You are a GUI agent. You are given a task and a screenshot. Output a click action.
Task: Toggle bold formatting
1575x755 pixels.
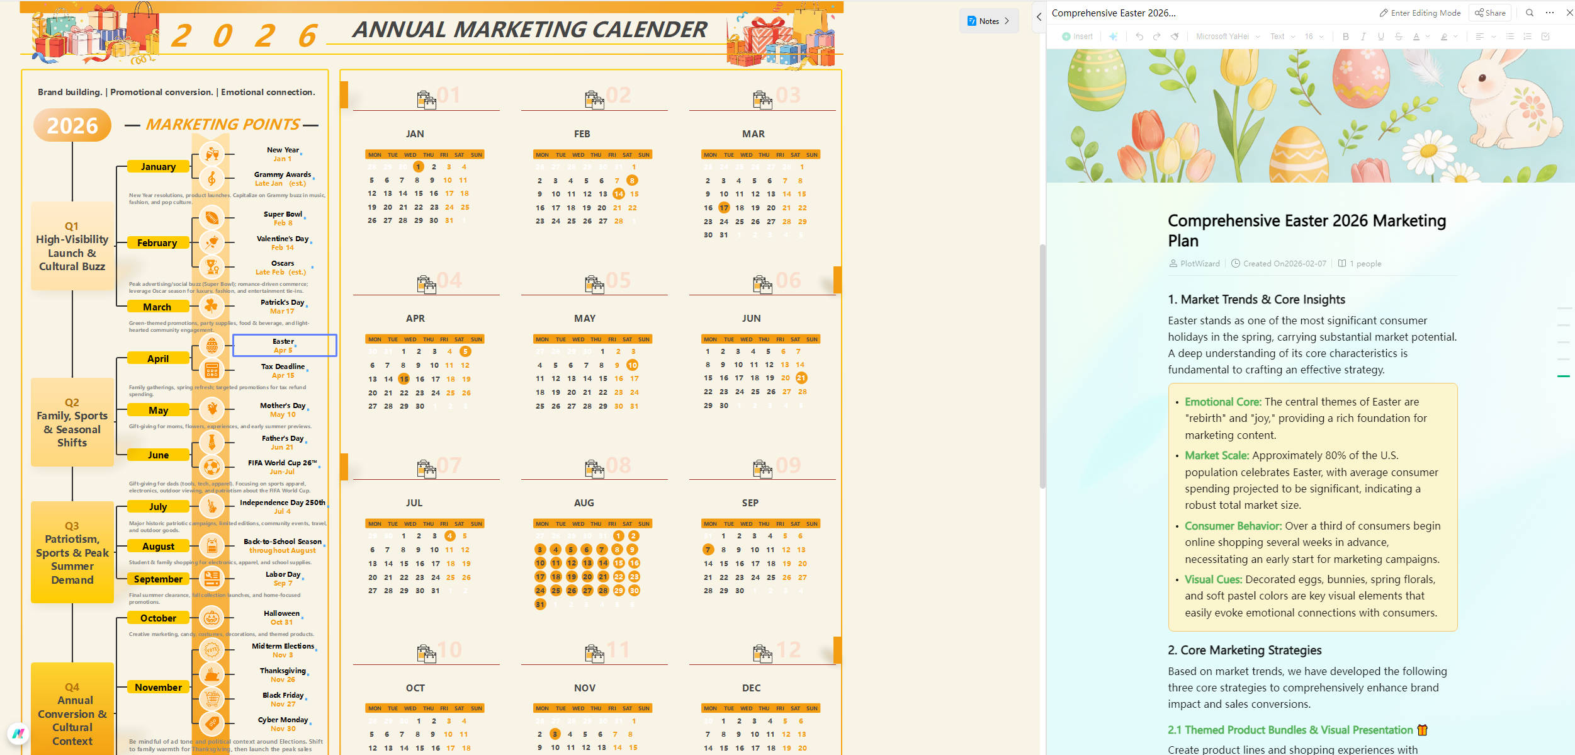tap(1346, 37)
